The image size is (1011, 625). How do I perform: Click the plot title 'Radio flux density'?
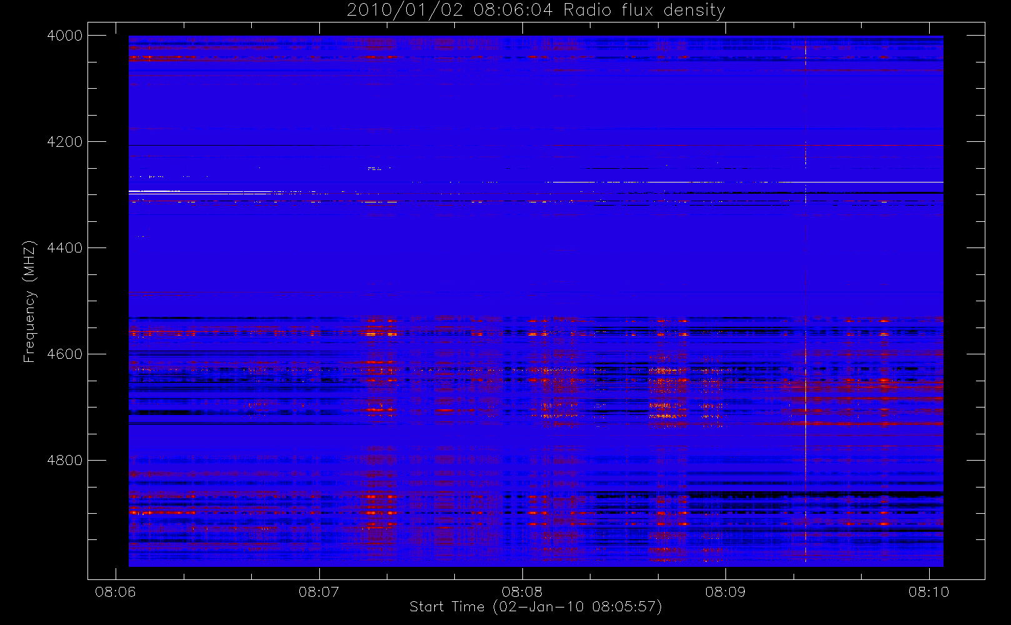point(645,11)
